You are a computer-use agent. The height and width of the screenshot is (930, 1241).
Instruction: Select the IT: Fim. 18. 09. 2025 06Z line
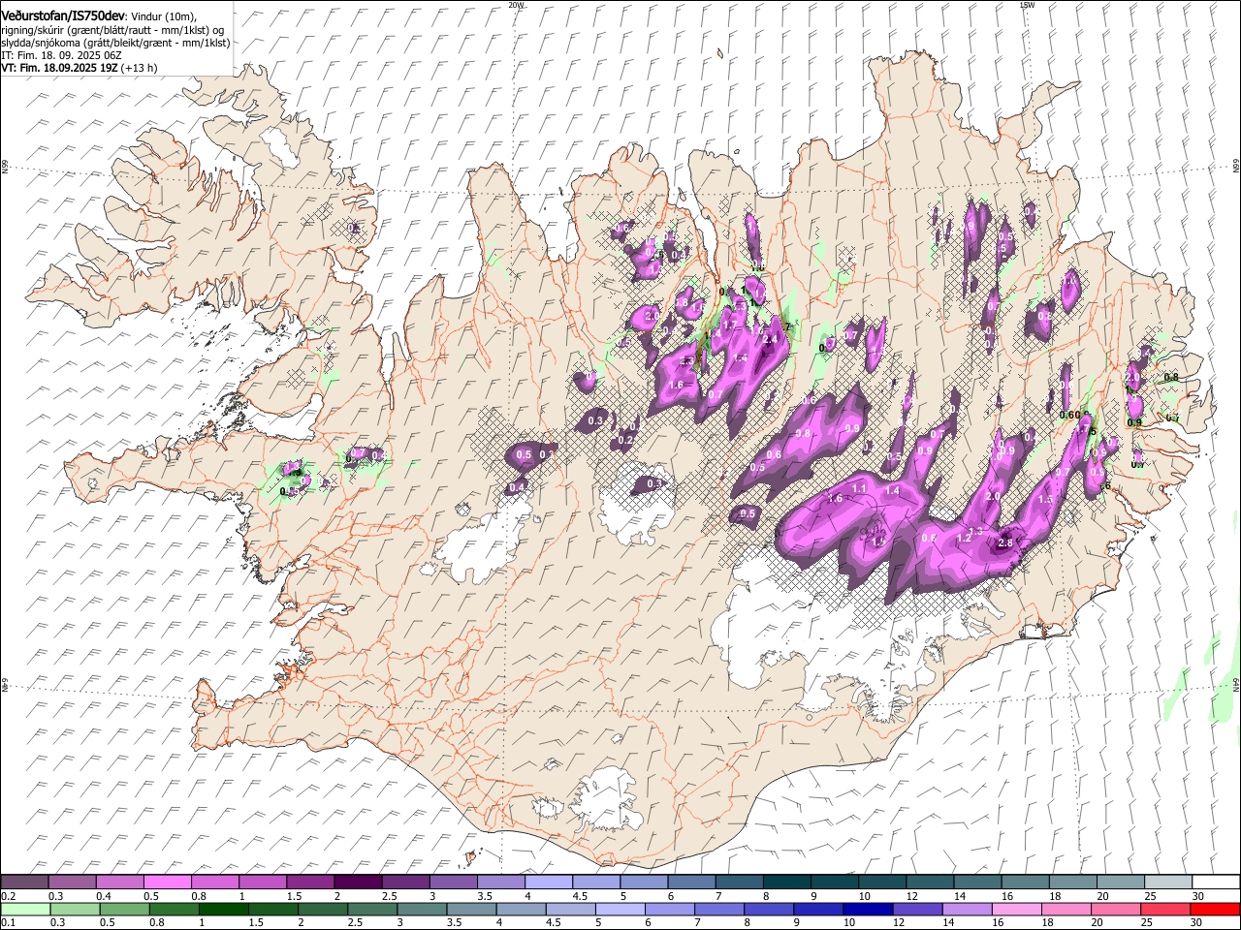coord(60,55)
